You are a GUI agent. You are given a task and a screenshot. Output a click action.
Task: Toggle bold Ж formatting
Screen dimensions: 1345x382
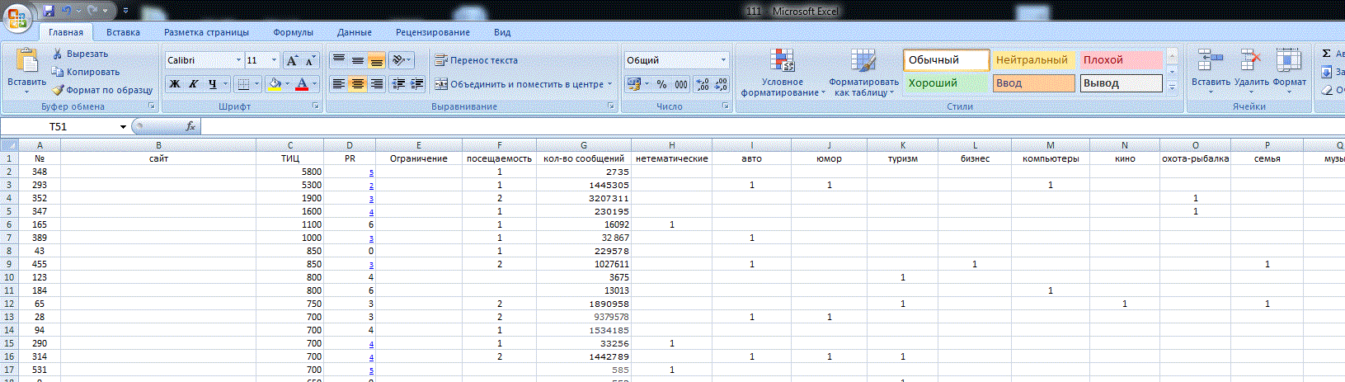click(175, 84)
